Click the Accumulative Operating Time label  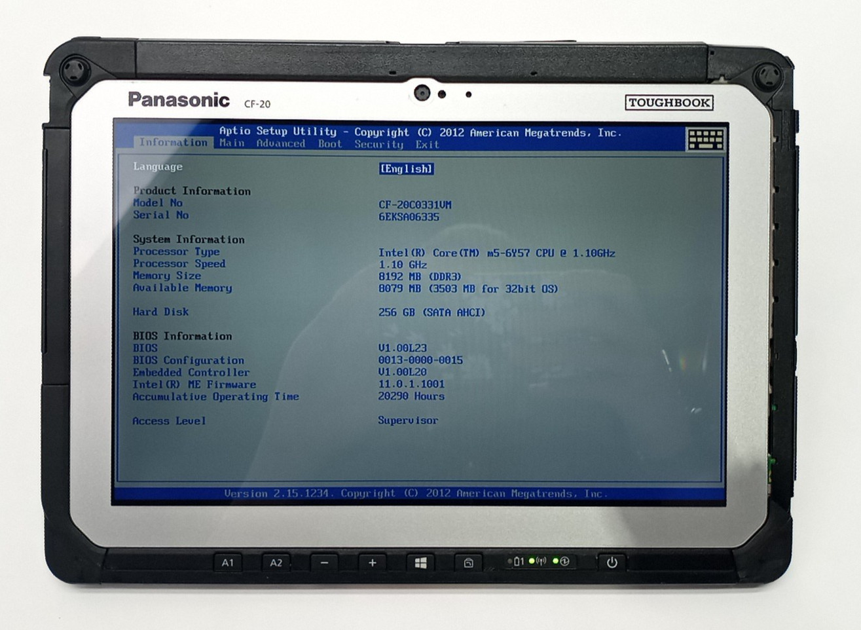coord(215,396)
